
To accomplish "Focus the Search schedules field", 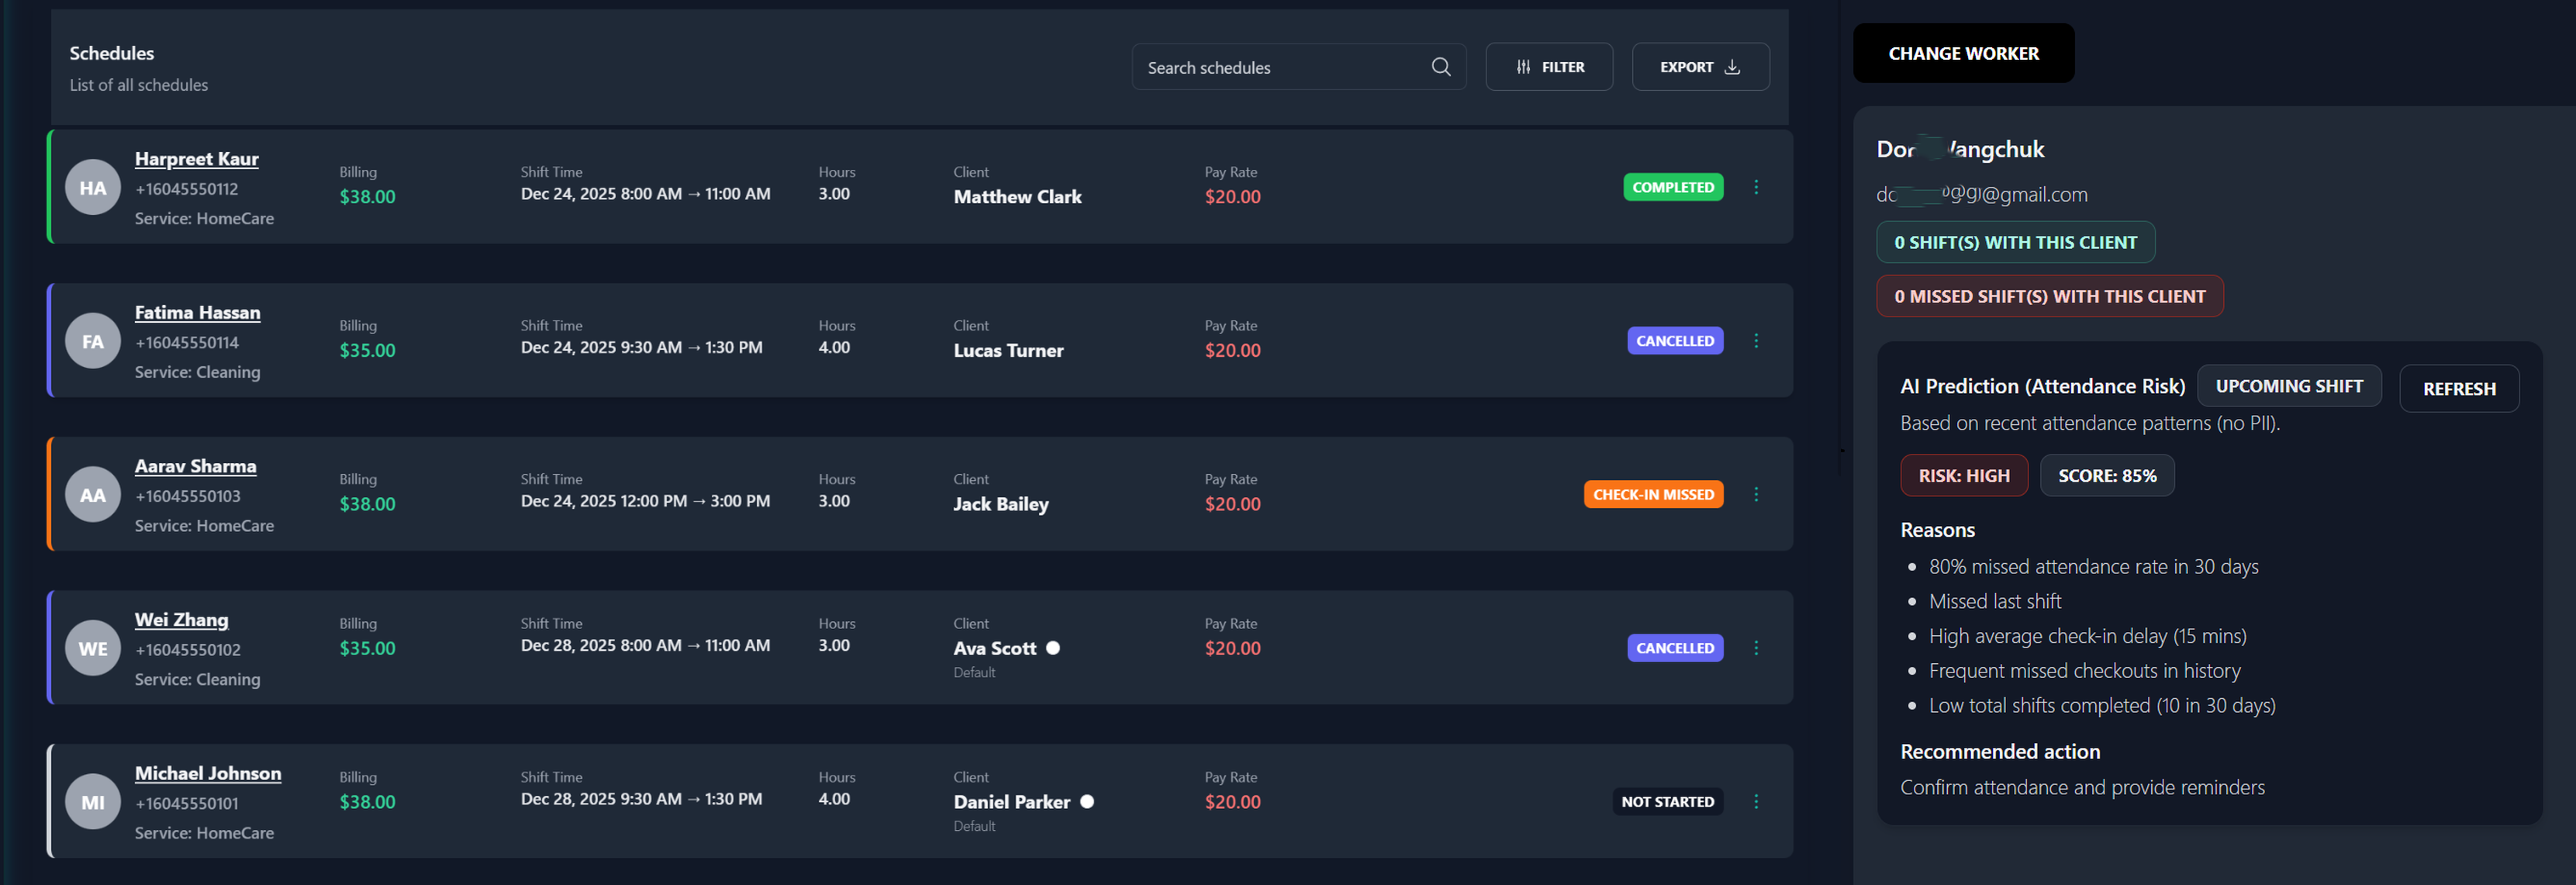I will point(1280,68).
